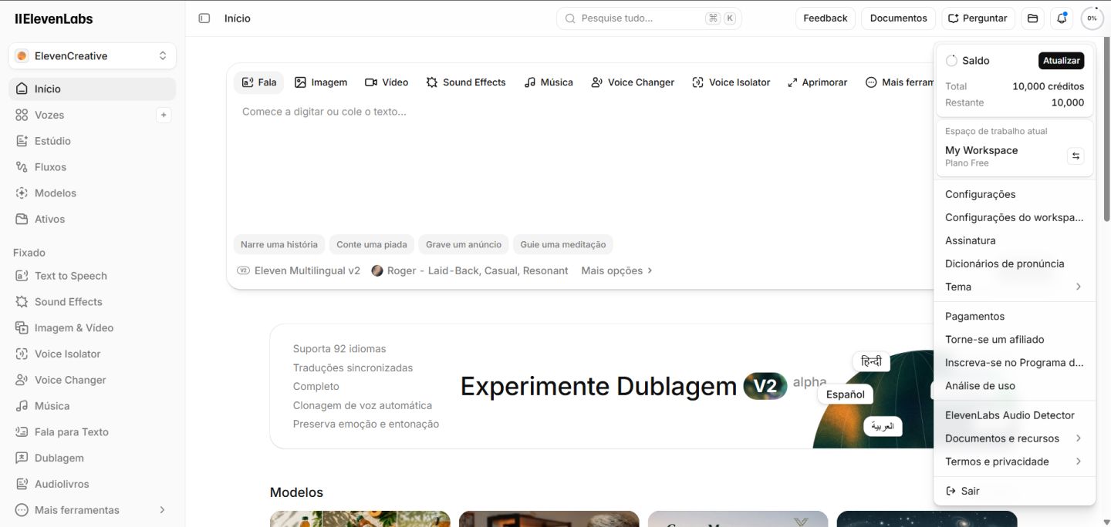
Task: Open Dicionários de pronúncia menu item
Action: [x=1014, y=263]
